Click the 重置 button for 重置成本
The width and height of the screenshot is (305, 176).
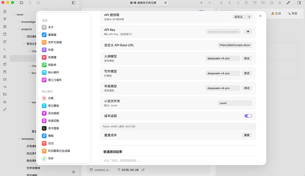247,135
